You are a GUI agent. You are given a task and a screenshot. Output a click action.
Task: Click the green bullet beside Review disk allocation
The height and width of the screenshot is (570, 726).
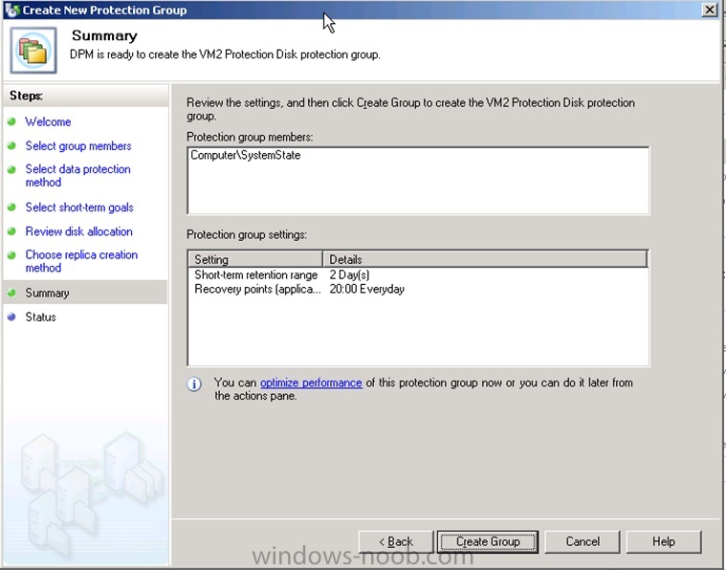click(12, 231)
